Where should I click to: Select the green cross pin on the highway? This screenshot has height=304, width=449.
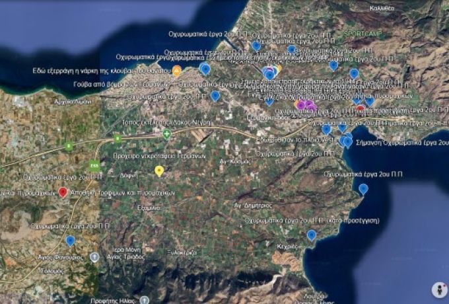tap(166, 133)
